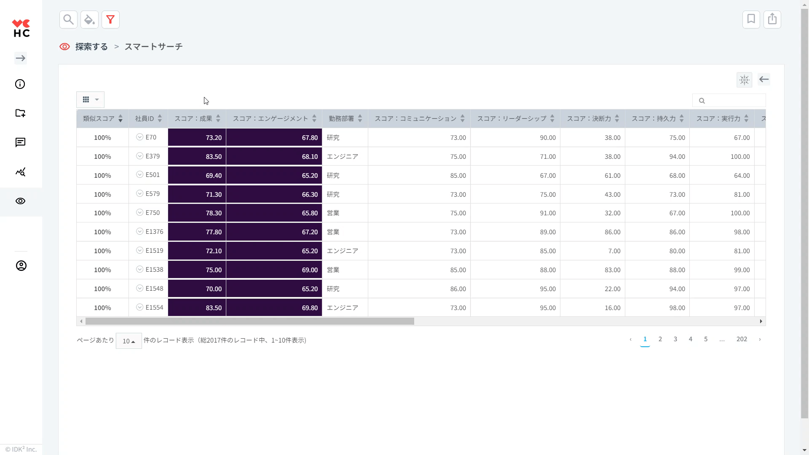Click the page vertical scrollbar
The width and height of the screenshot is (809, 455).
click(805, 214)
